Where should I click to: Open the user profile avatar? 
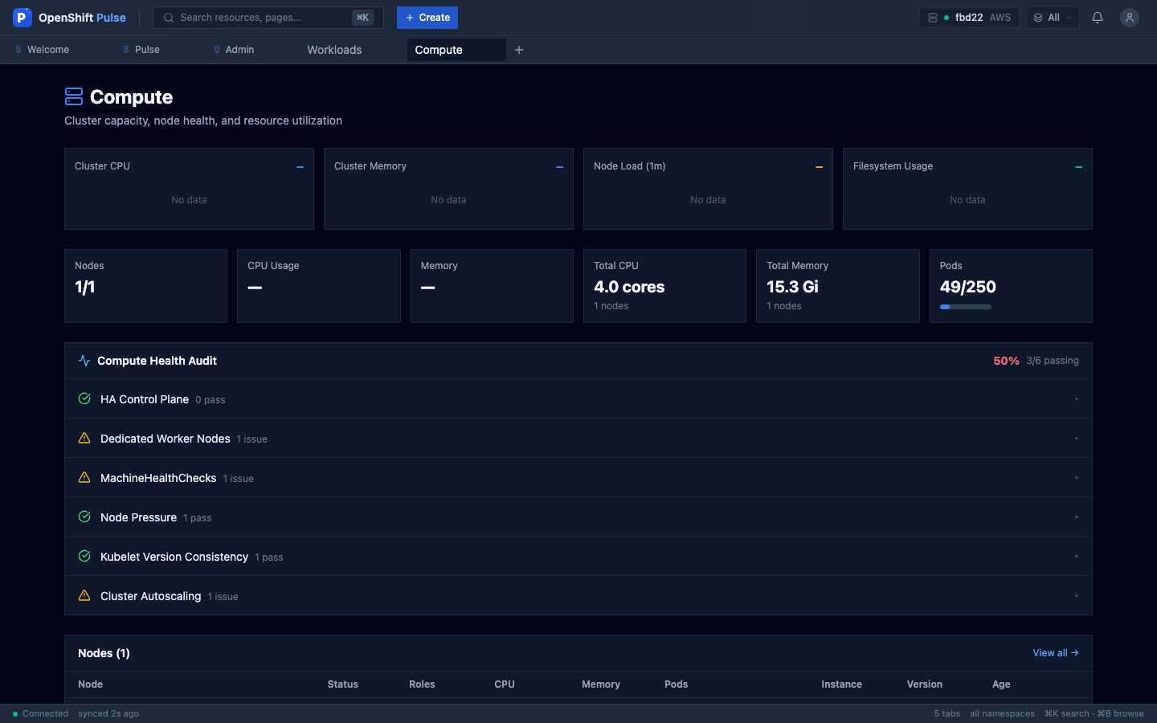pos(1129,17)
